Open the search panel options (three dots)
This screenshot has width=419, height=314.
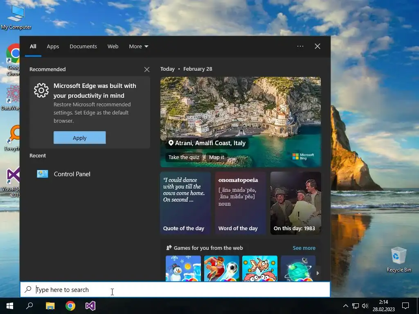click(300, 46)
